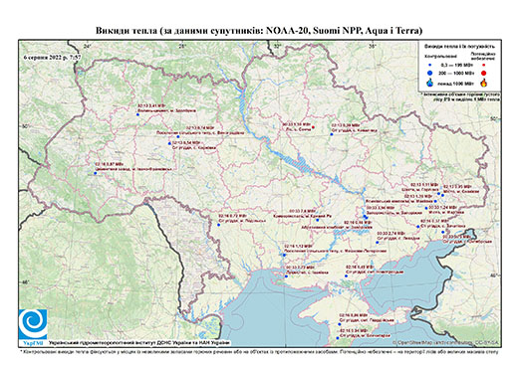Click the blue marker near Podilsk
Image resolution: width=518 pixels, height=366 pixels.
coord(218,225)
